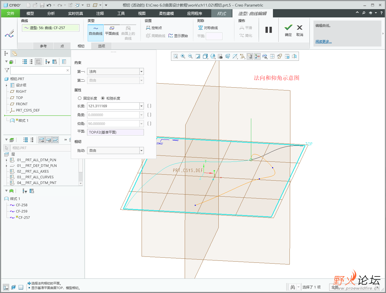Open the 相切 Tangent panel tab

coord(81,46)
